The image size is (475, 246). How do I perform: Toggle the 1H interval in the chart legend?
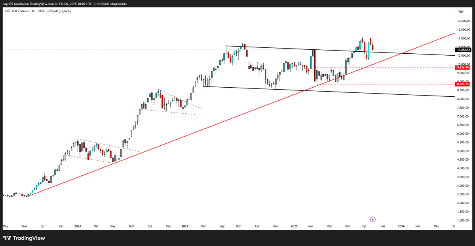pyautogui.click(x=33, y=11)
